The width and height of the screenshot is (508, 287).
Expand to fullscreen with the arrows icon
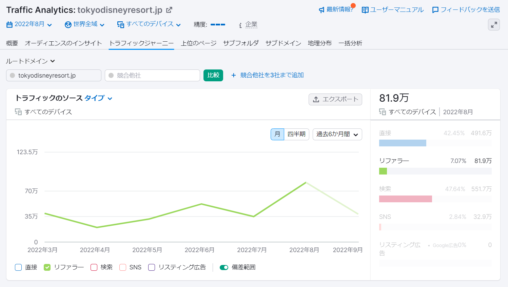click(494, 24)
